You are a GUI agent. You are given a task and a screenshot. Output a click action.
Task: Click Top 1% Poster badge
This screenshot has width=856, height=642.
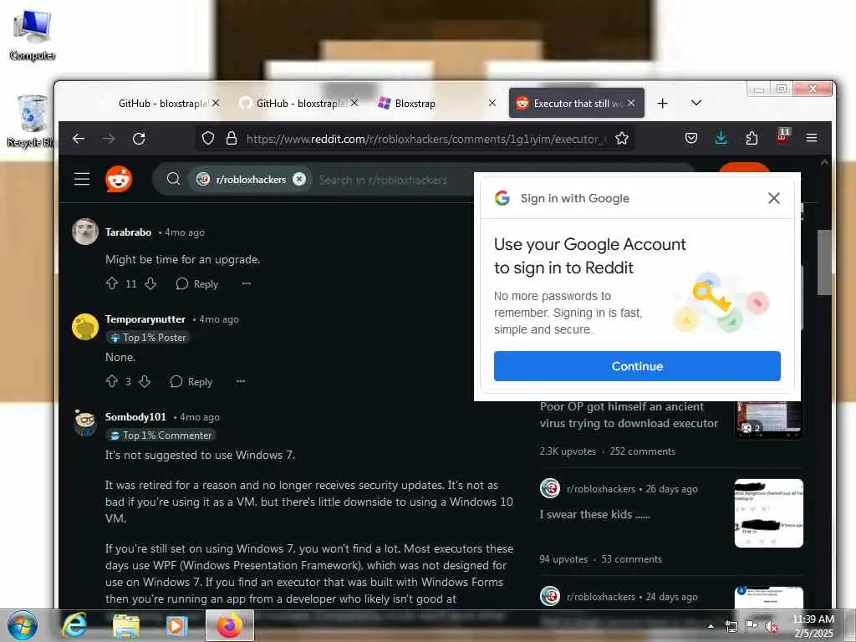pos(148,338)
